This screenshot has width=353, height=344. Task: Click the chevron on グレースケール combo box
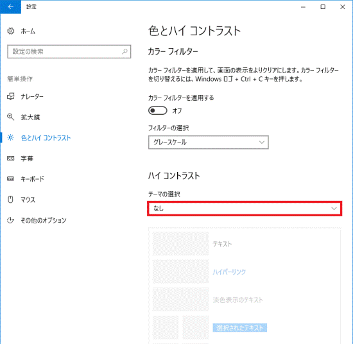pyautogui.click(x=262, y=142)
